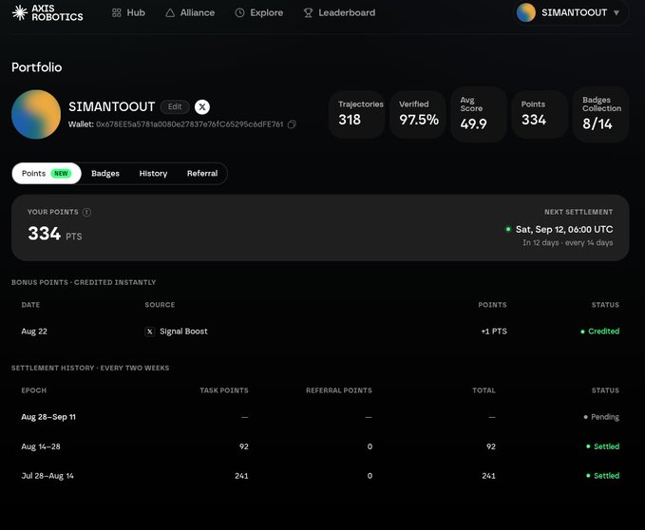Click Settled status for Aug 14–28
The height and width of the screenshot is (530, 645).
[x=602, y=446]
